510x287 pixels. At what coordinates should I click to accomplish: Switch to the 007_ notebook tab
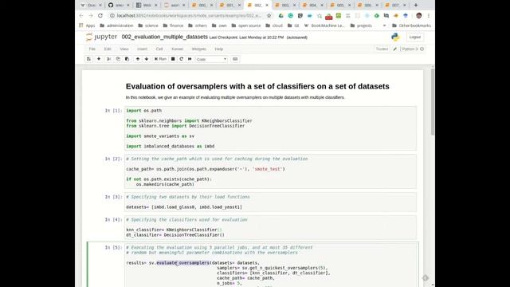395,6
